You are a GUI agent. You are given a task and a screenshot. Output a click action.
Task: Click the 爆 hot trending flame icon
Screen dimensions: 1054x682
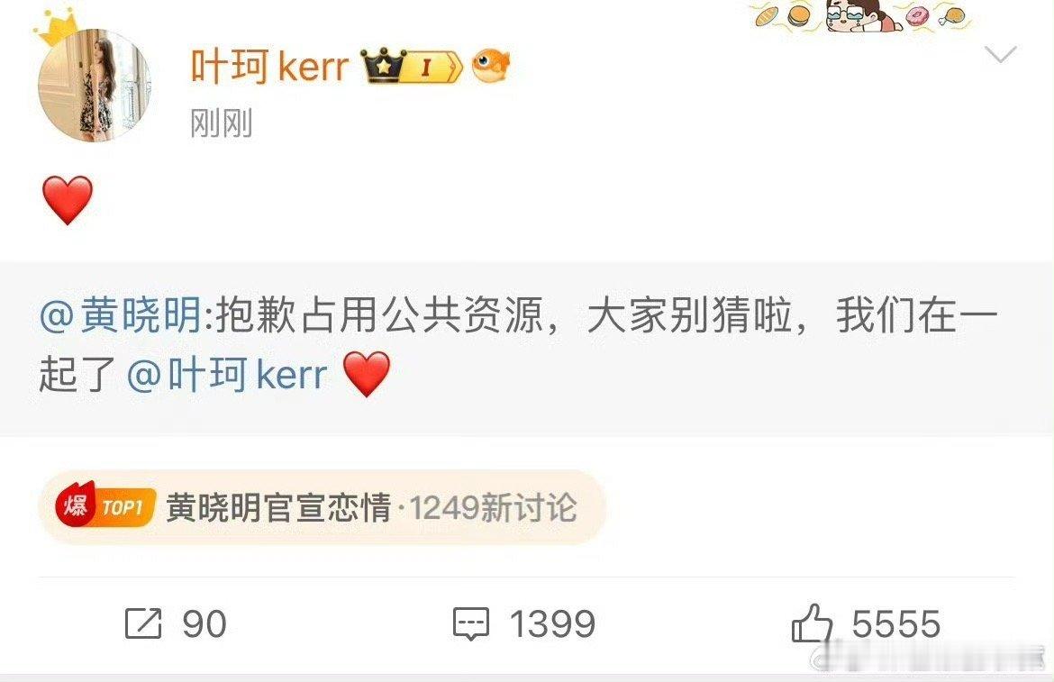(x=76, y=506)
